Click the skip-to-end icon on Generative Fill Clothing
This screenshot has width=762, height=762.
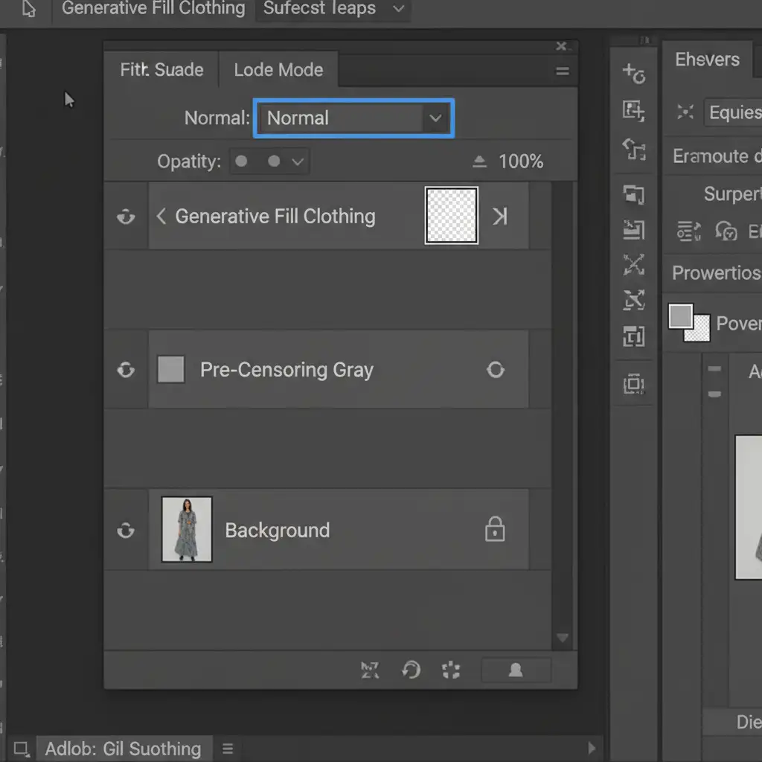(x=500, y=217)
